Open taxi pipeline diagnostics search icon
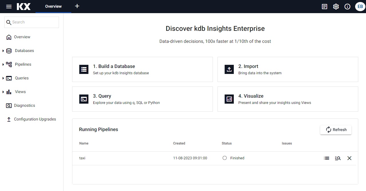This screenshot has height=191, width=366. [338, 158]
